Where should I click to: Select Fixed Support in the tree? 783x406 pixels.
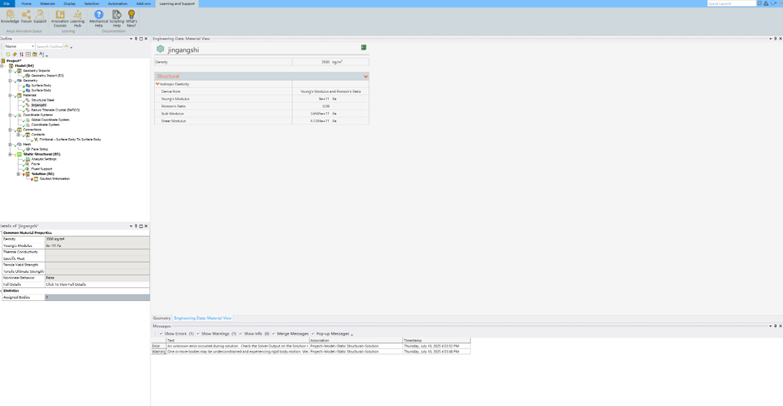42,168
